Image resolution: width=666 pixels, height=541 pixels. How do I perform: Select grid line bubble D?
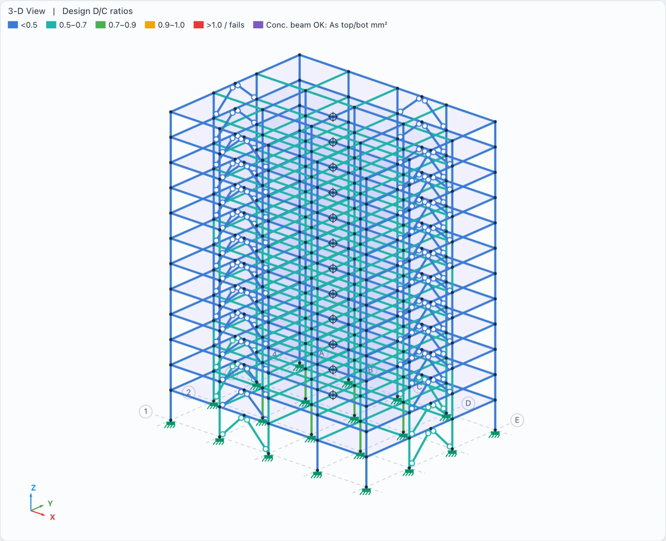[468, 403]
